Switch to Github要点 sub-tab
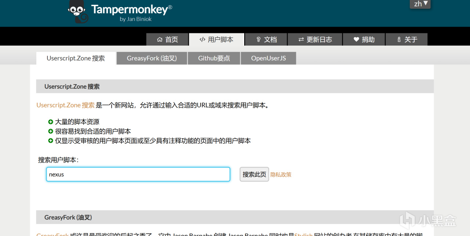Screen dimensions: 470x236 (x=214, y=58)
